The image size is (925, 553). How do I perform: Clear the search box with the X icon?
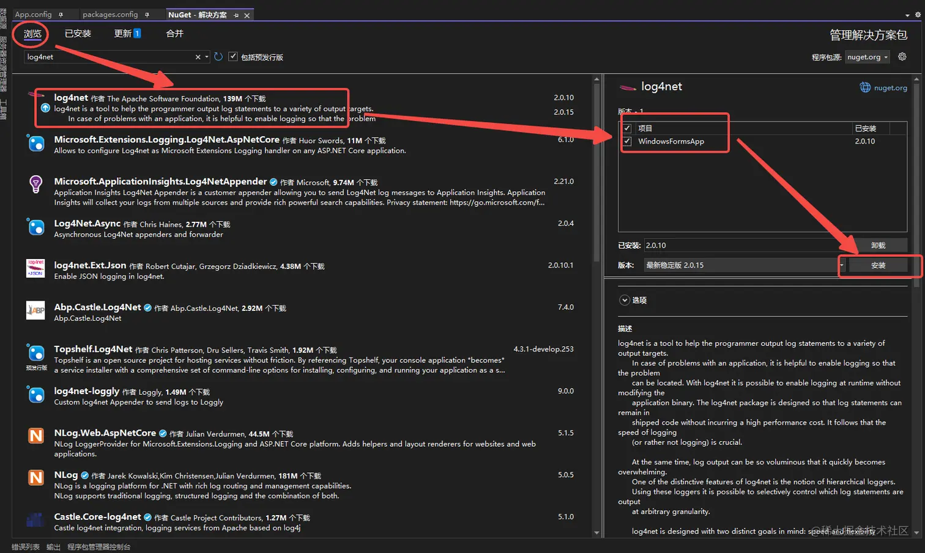point(198,56)
